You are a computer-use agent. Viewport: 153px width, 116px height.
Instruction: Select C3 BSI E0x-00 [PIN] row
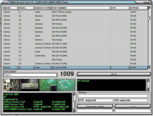coord(75,28)
